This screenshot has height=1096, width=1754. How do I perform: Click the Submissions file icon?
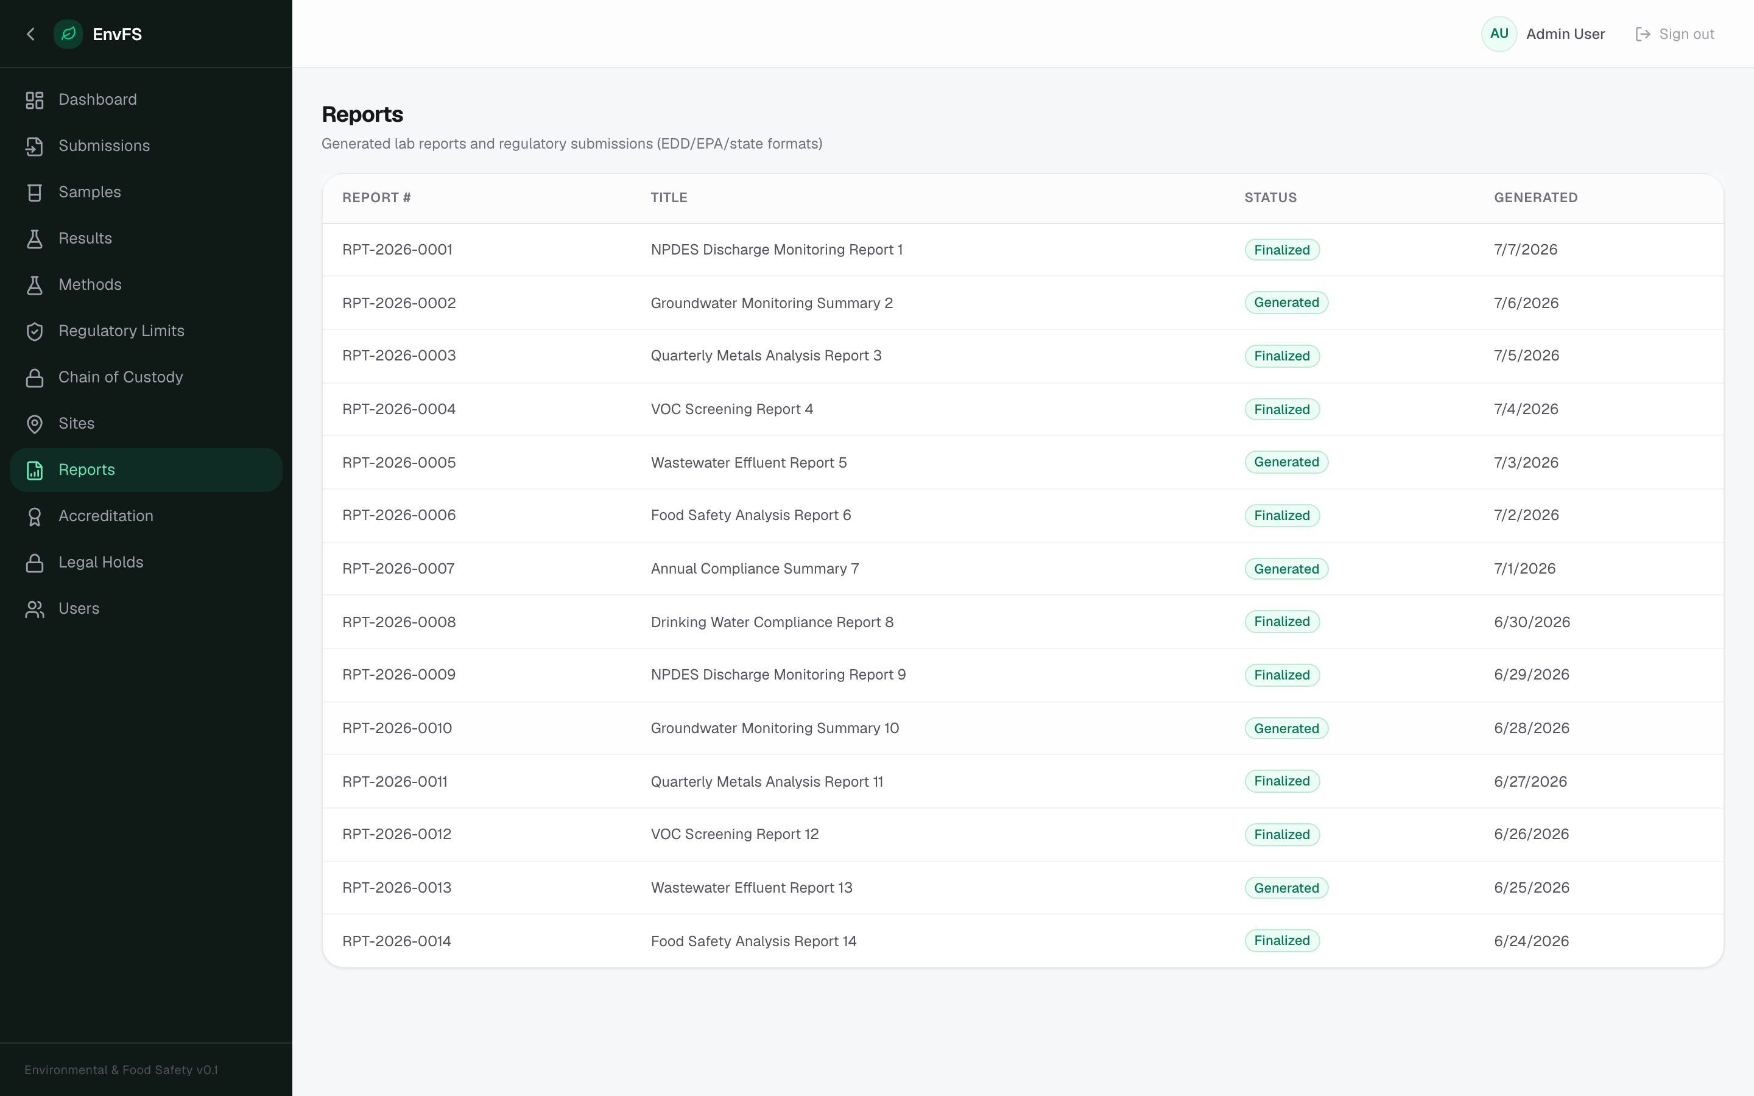pyautogui.click(x=35, y=146)
